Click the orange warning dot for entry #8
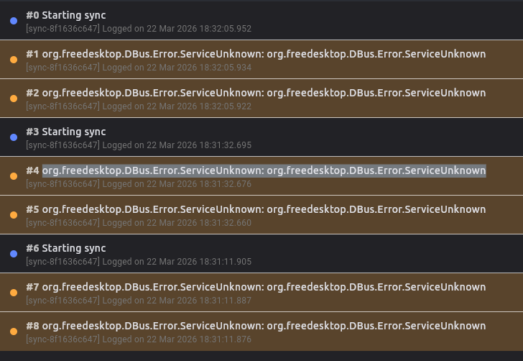 [14, 332]
